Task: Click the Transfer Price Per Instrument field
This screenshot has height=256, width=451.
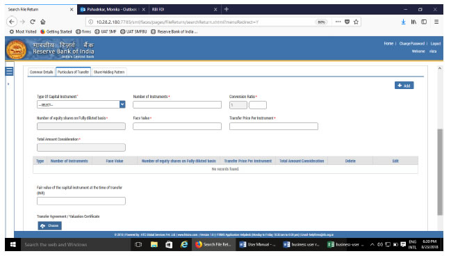Action: pyautogui.click(x=274, y=126)
